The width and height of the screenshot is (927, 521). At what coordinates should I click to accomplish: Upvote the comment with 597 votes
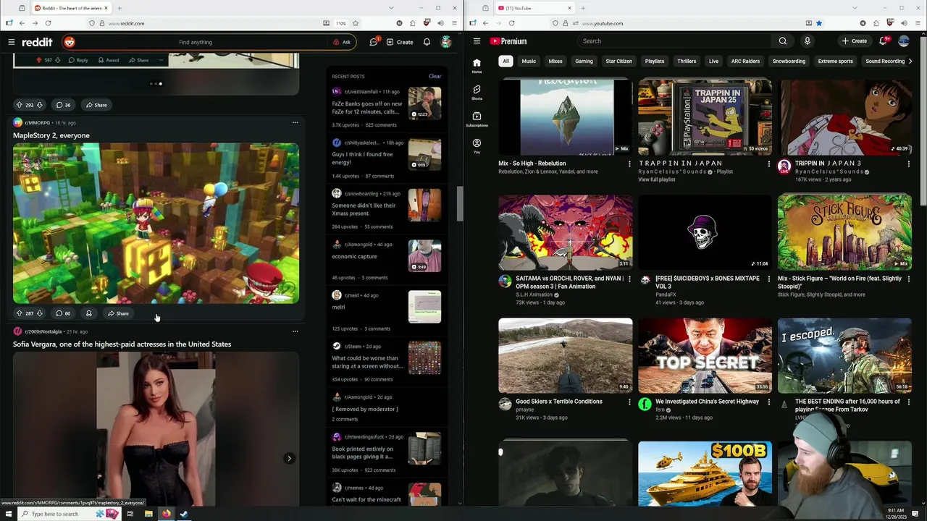point(38,60)
